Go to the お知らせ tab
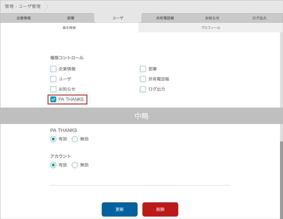 click(x=212, y=18)
